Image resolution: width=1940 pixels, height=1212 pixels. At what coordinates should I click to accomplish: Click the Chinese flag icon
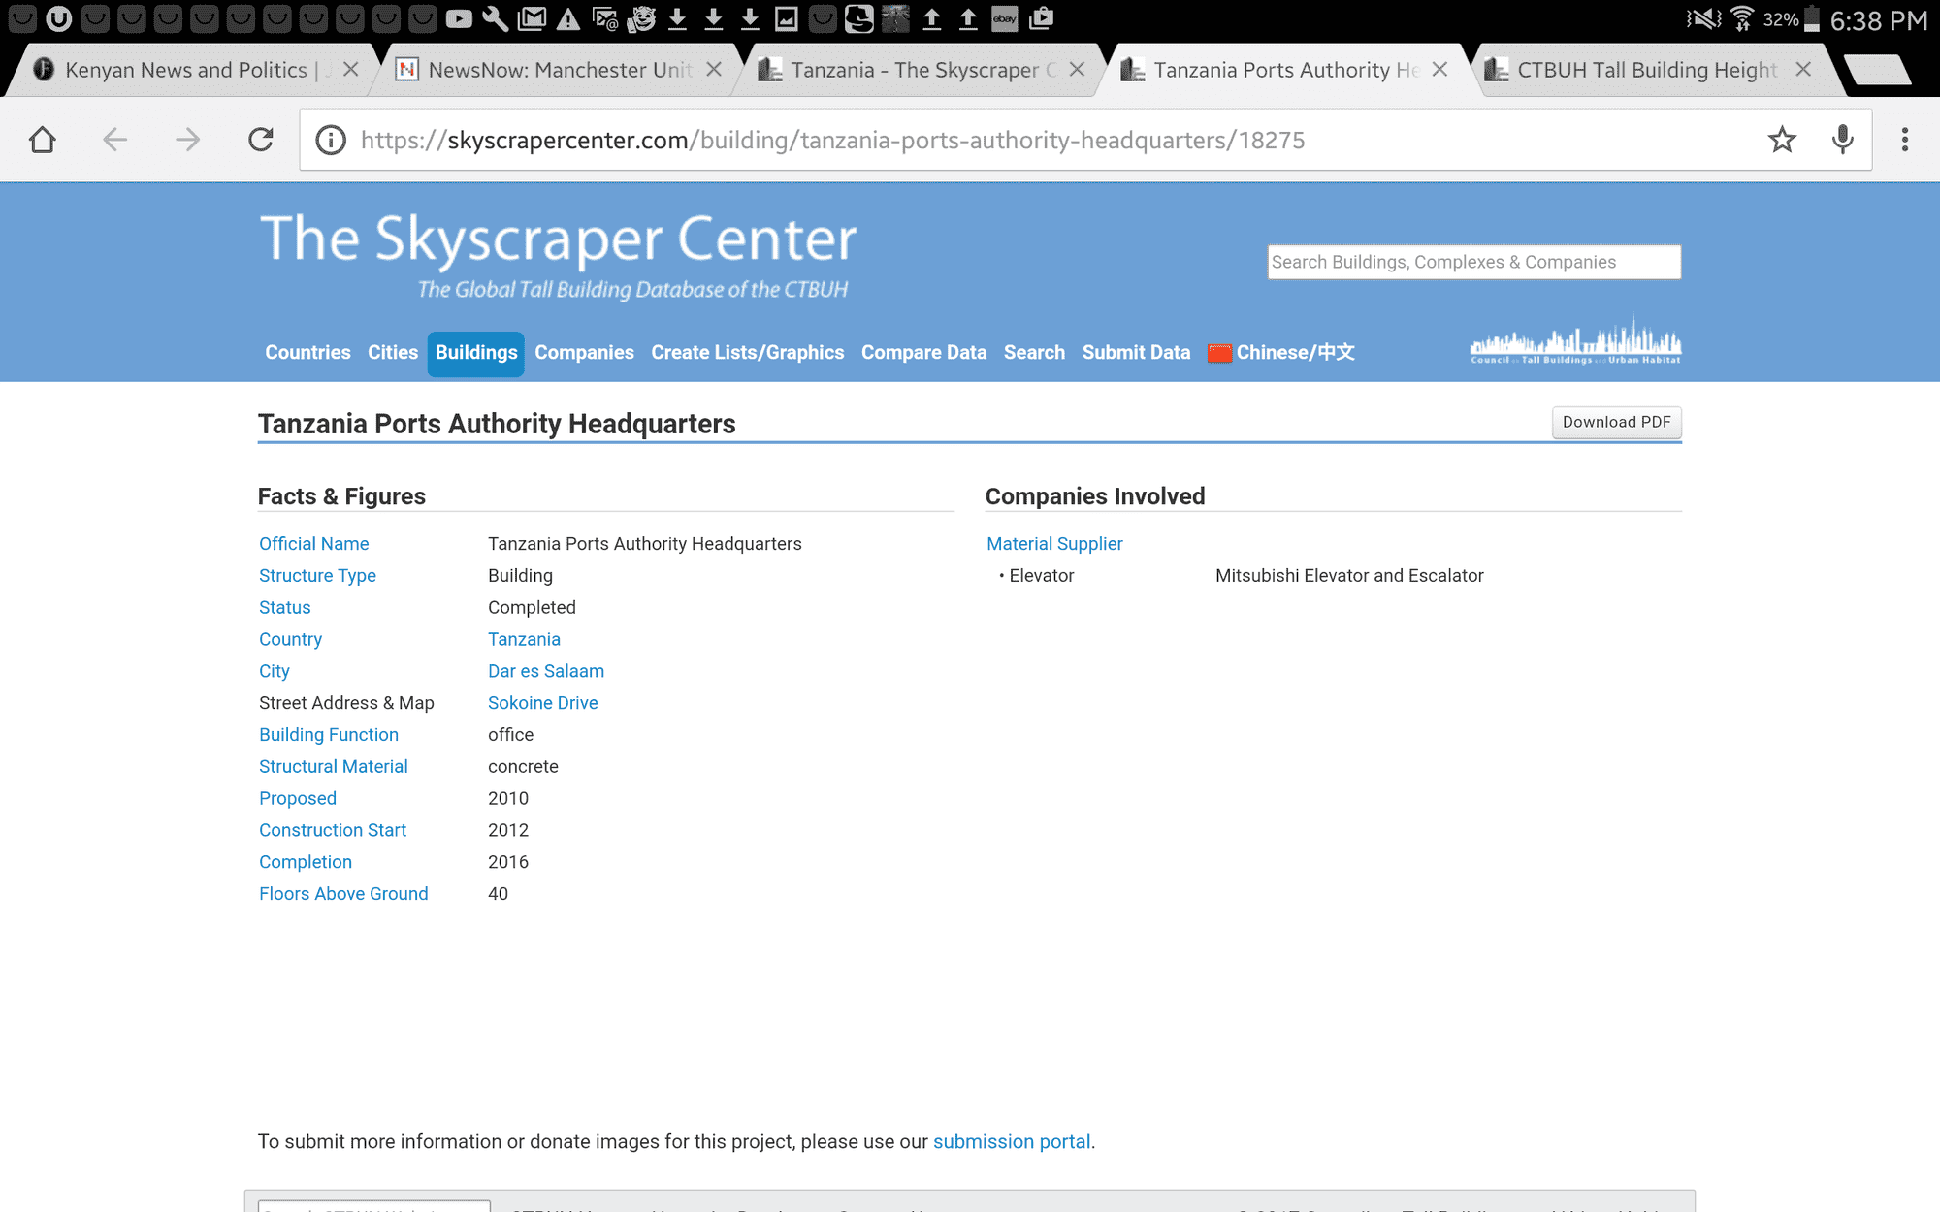pos(1219,353)
